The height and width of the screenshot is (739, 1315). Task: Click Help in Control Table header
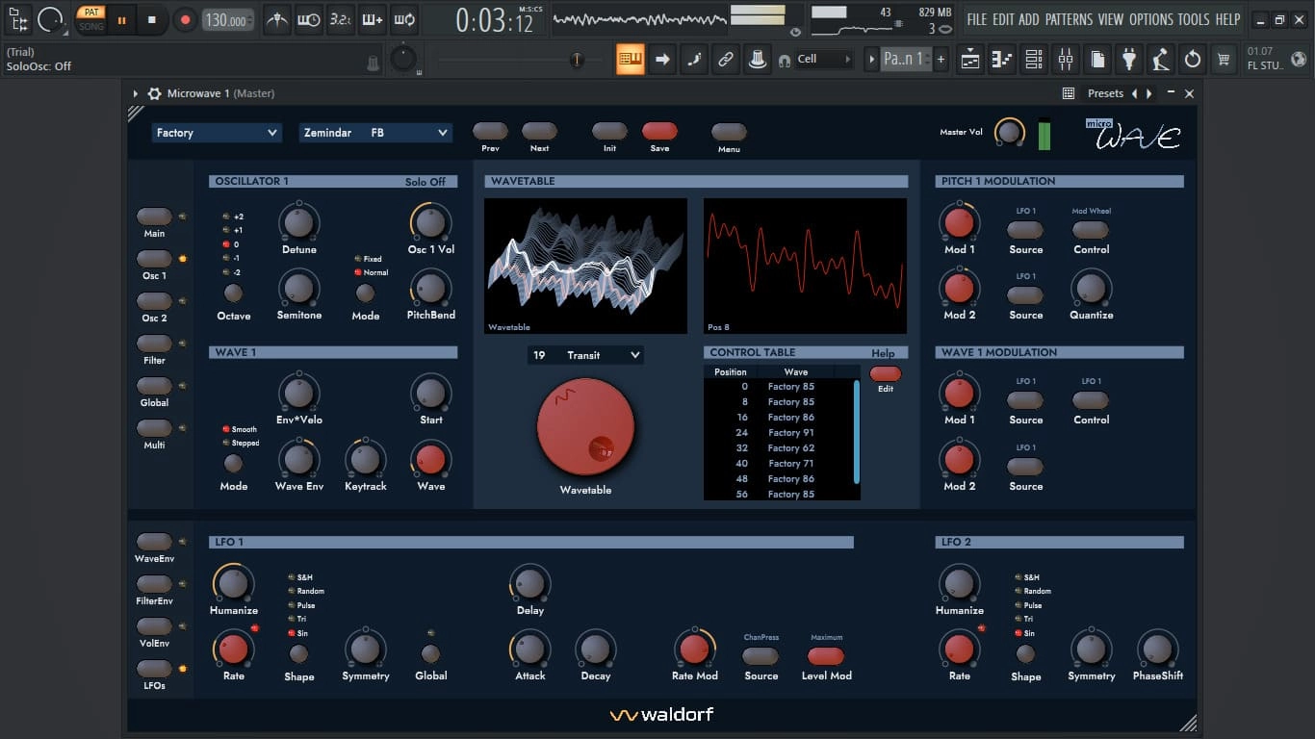pos(883,353)
